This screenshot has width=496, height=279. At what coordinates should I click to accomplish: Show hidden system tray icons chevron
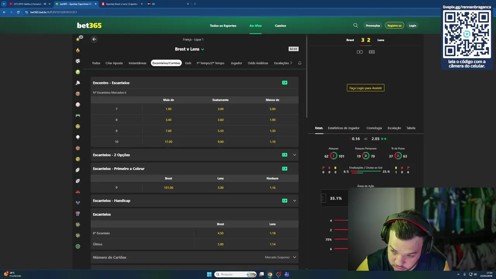coord(458,274)
